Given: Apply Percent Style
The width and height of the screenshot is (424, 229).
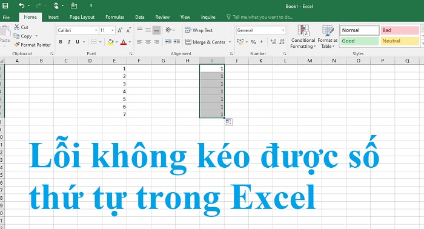Looking at the screenshot, I should point(253,42).
